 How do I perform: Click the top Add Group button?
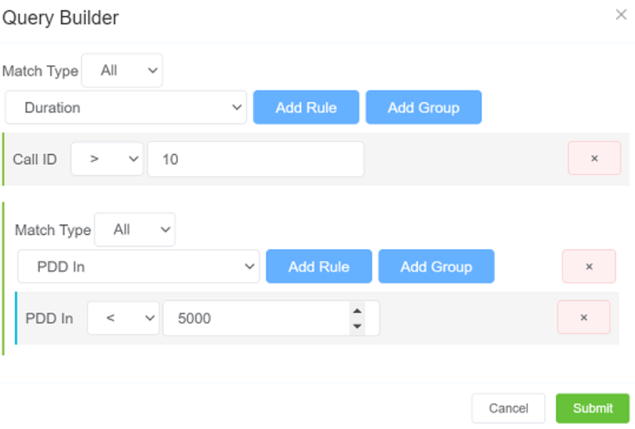click(423, 108)
